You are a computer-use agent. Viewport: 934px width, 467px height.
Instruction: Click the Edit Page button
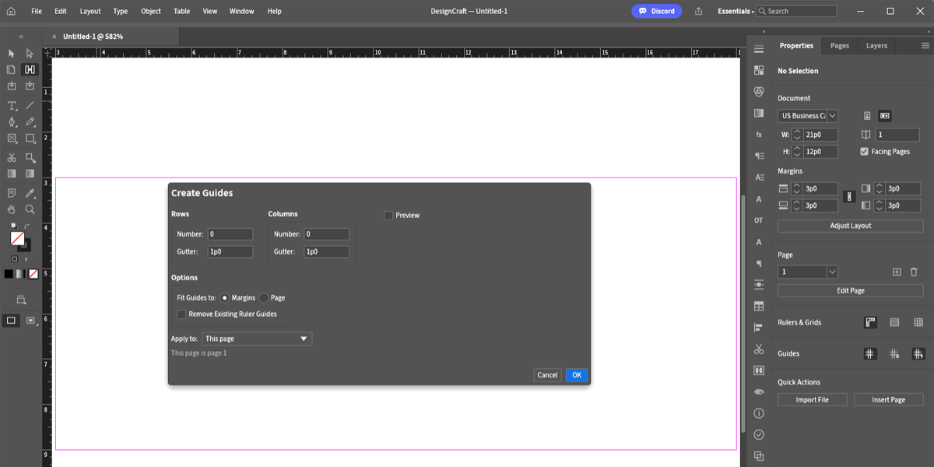[851, 290]
